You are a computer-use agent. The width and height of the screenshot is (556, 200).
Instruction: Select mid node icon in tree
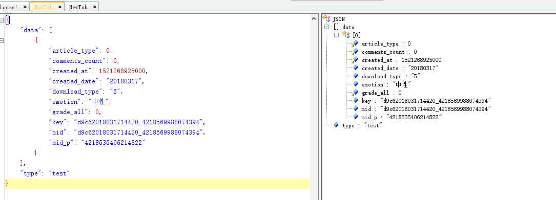[x=355, y=108]
